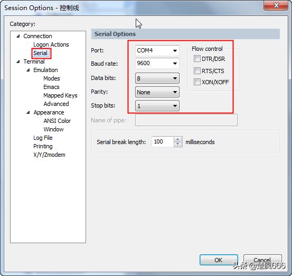
Task: Open the ANSI Color settings page
Action: click(57, 121)
